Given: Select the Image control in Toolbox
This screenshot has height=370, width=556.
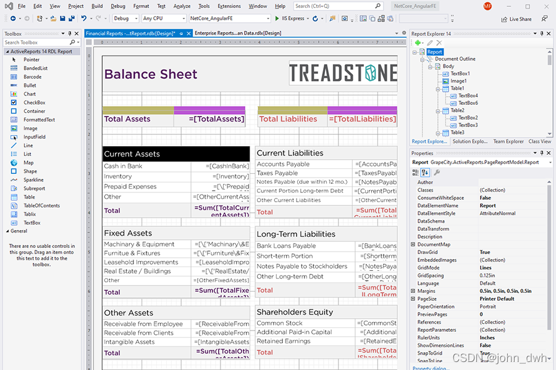Looking at the screenshot, I should [30, 128].
